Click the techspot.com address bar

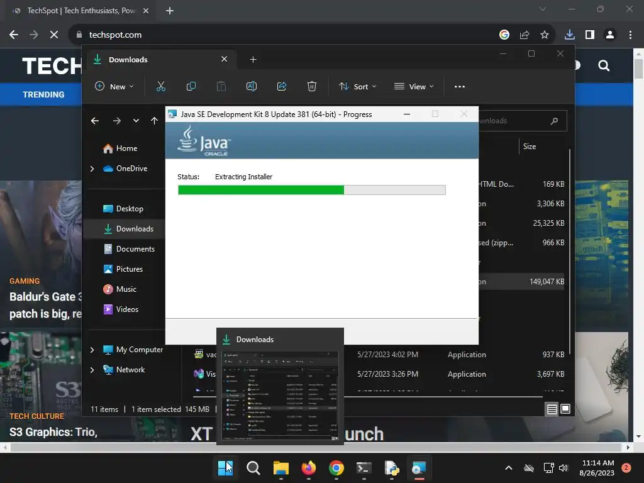(284, 35)
